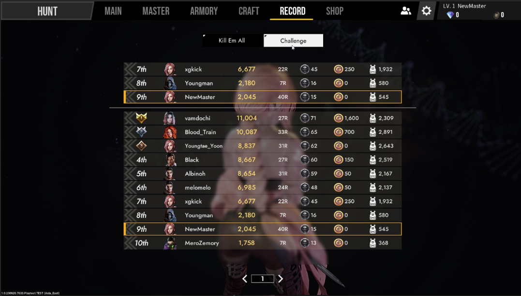The width and height of the screenshot is (521, 296).
Task: Switch to the Kill Em All mode
Action: point(232,41)
